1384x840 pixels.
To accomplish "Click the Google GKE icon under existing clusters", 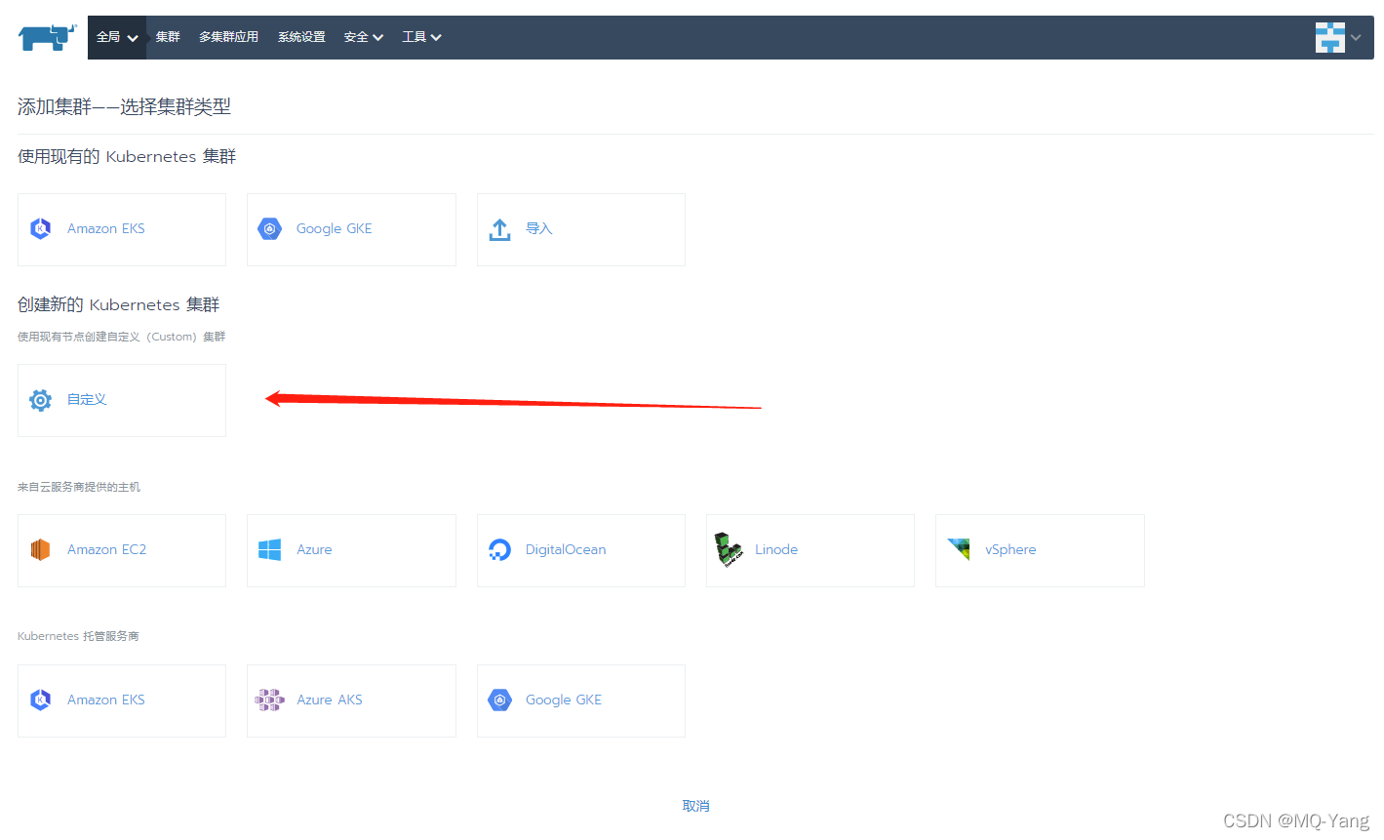I will coord(269,229).
